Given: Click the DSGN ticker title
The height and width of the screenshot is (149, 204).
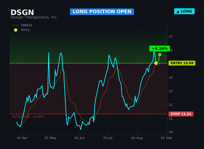Looking at the screenshot, I should (22, 12).
